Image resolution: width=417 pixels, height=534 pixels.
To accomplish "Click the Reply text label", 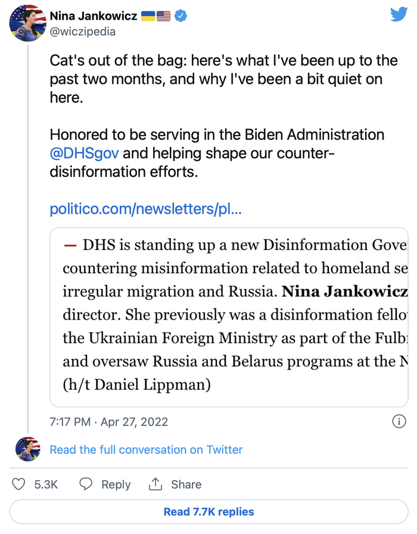I will click(116, 485).
